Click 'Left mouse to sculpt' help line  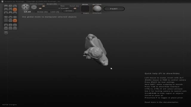click(164, 78)
